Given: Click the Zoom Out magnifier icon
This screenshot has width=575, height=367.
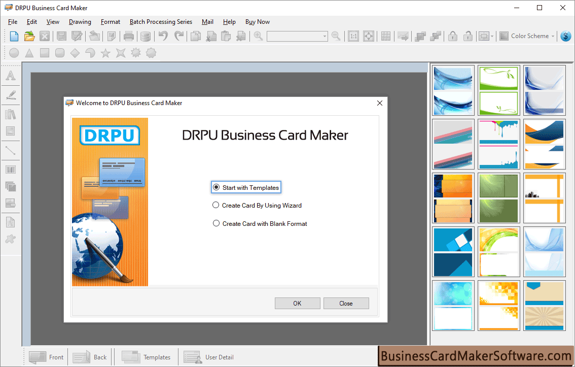Looking at the screenshot, I should click(x=336, y=36).
